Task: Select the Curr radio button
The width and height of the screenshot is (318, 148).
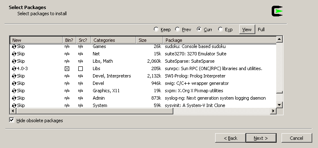Action: coord(199,29)
